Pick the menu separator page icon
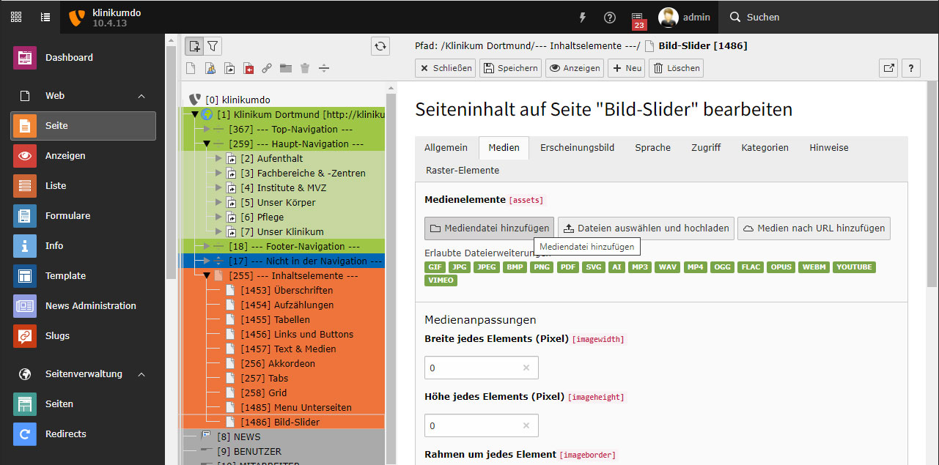This screenshot has height=465, width=939. tap(324, 68)
